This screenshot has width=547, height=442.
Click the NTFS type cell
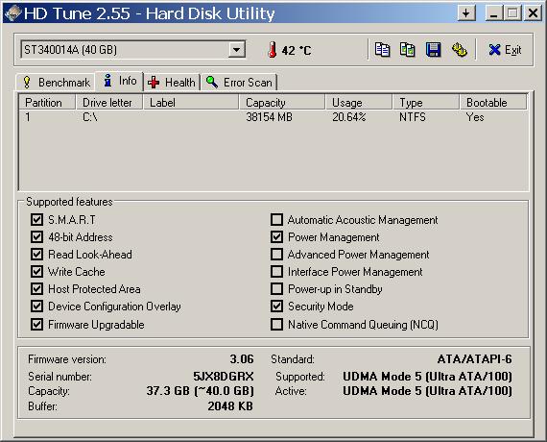413,117
